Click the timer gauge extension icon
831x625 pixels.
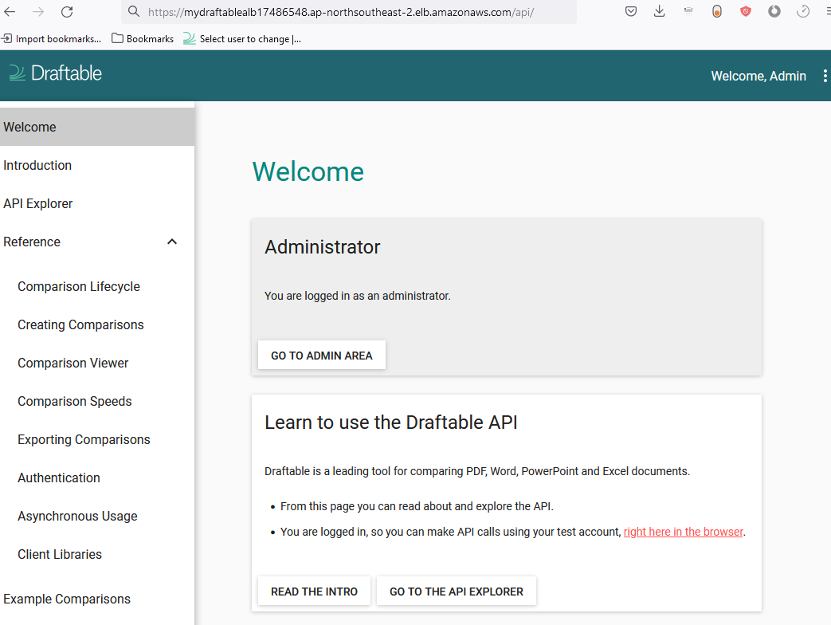803,11
